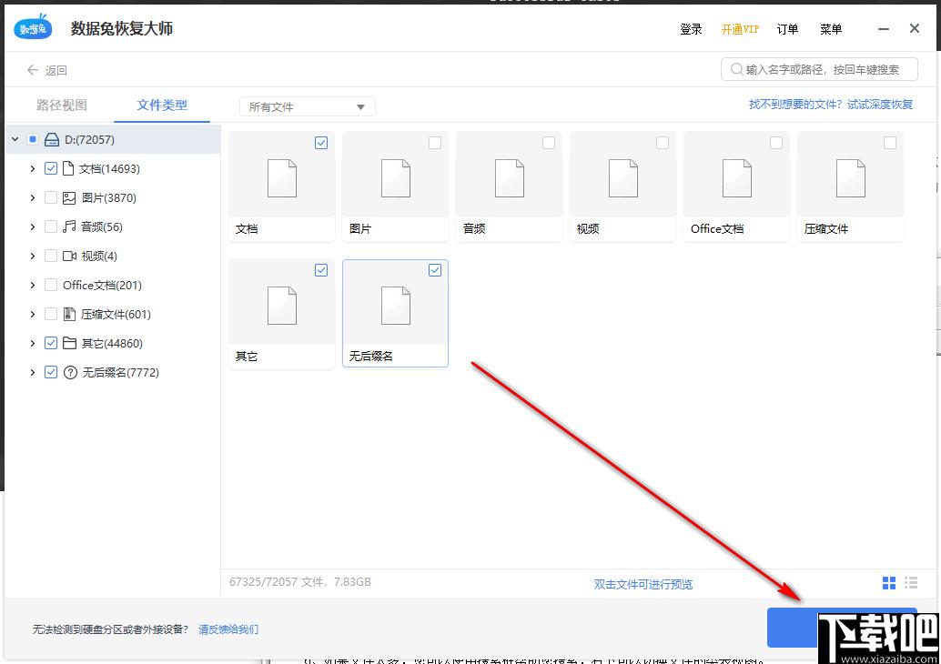Tick the Office文档 card checkbox
This screenshot has height=664, width=941.
[x=776, y=143]
